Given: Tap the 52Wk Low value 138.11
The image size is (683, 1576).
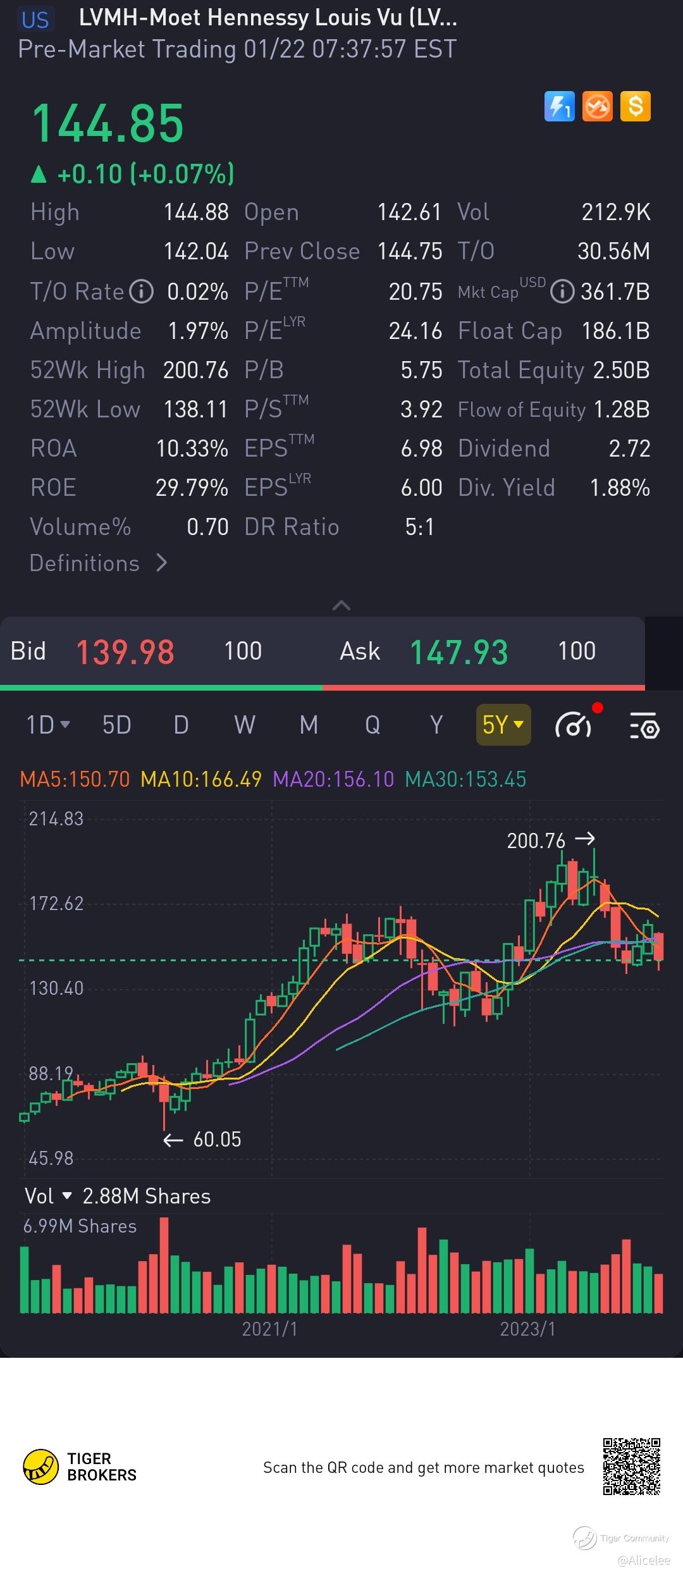Looking at the screenshot, I should (x=196, y=409).
